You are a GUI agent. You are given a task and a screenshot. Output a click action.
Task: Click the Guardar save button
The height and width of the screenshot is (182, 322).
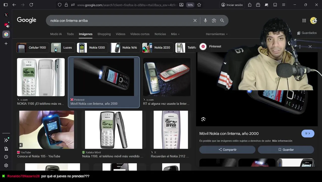[x=286, y=150]
